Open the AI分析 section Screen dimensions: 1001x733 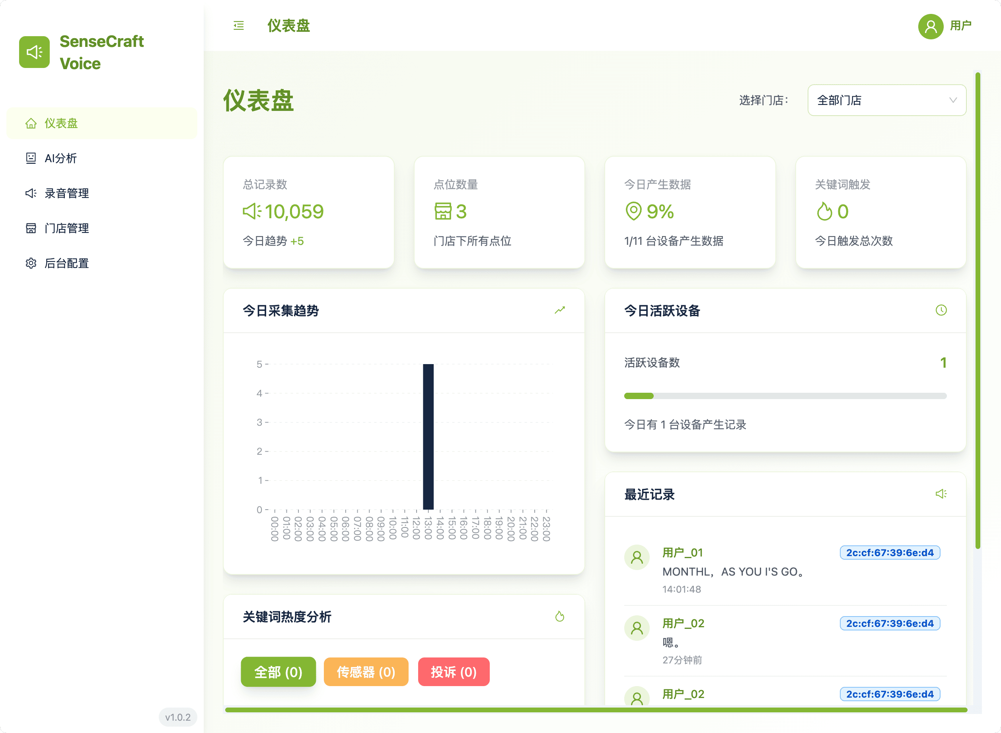(x=62, y=158)
